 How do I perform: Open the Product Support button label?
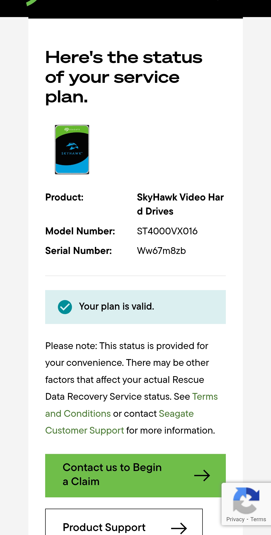point(104,527)
